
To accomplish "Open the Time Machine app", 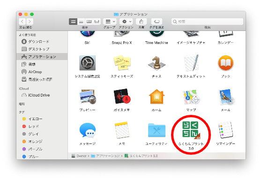I will click(x=157, y=34).
